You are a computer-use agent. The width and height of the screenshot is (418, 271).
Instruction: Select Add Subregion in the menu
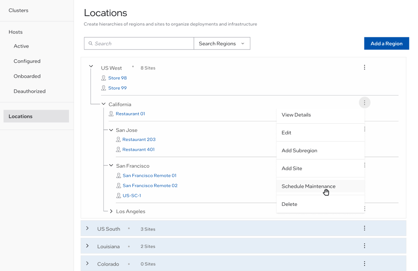point(299,150)
